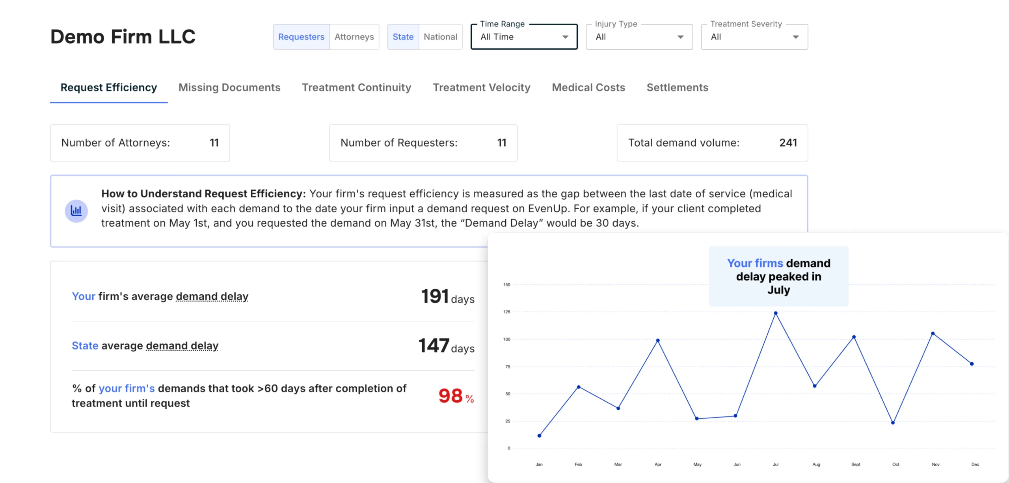
Task: Switch comparison to National
Action: point(440,37)
